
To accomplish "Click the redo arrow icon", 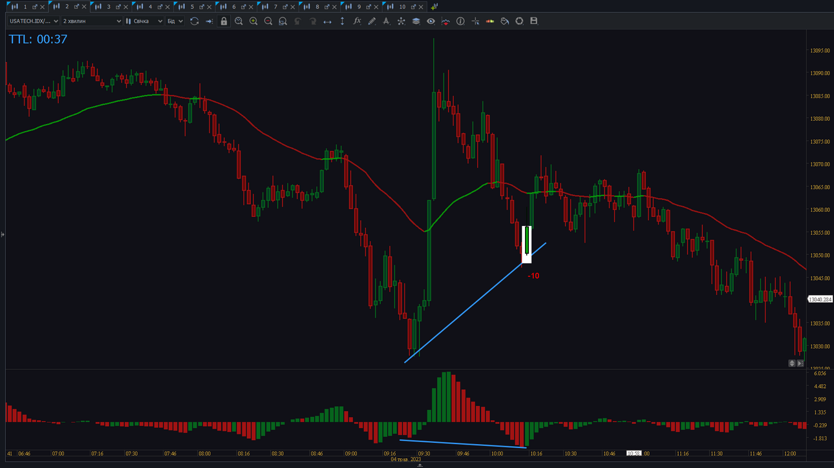I will (x=312, y=21).
